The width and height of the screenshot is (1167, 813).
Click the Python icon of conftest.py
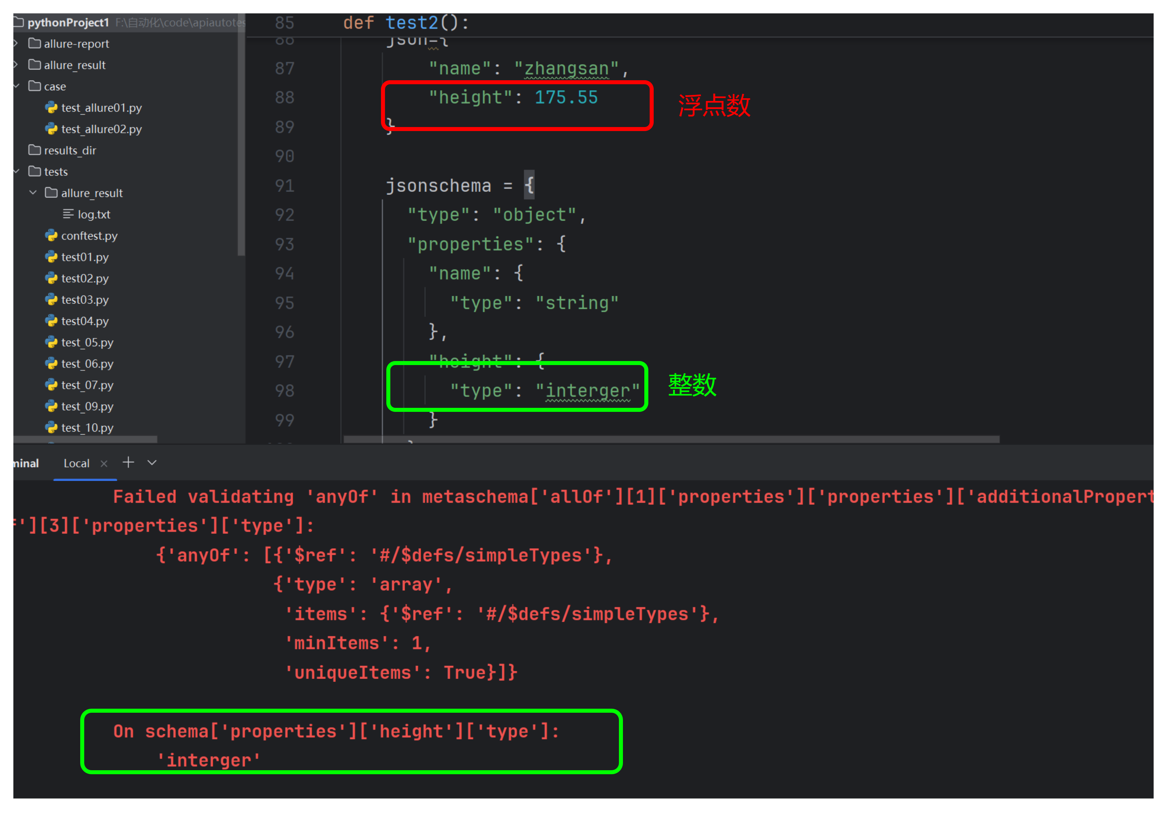pyautogui.click(x=51, y=235)
